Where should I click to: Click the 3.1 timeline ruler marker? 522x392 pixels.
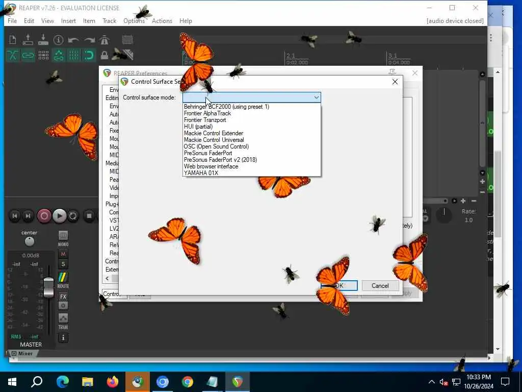[x=393, y=56]
